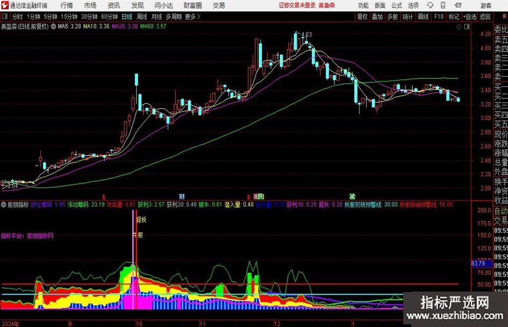The height and width of the screenshot is (327, 508).
Task: Switch to the 30分钟 period tab
Action: pyautogui.click(x=89, y=17)
